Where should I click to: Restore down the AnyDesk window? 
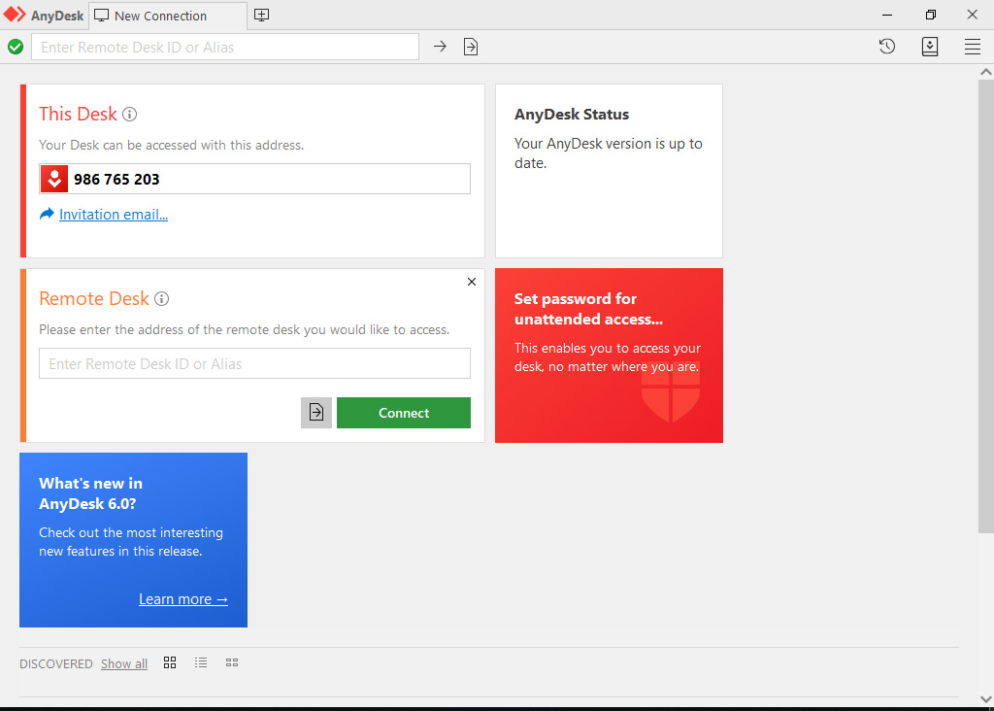[x=930, y=15]
